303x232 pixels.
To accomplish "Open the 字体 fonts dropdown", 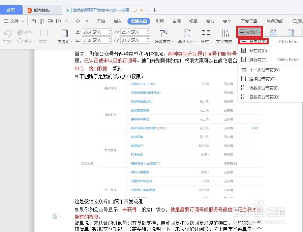I will tap(29, 42).
